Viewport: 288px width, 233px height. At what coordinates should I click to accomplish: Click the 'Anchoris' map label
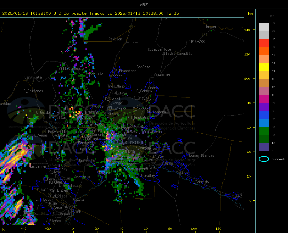pyautogui.click(x=82, y=177)
